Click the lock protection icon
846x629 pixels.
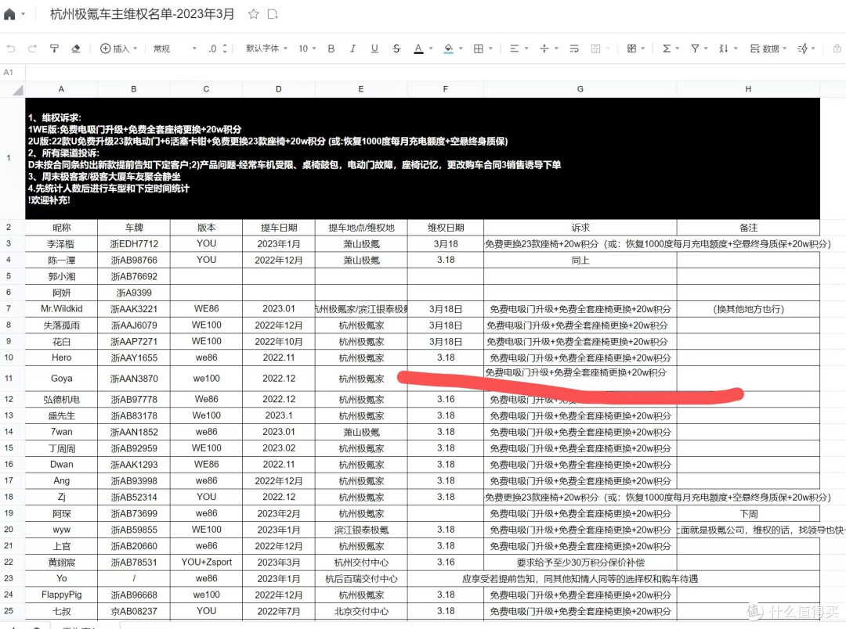point(837,49)
